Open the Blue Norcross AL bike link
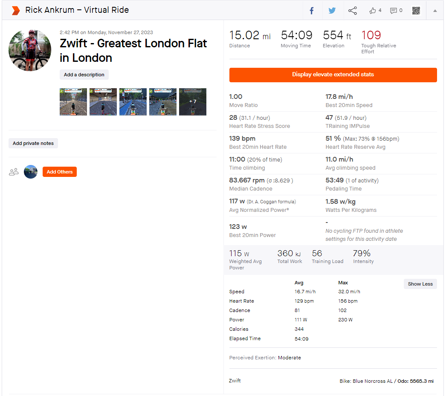 [x=373, y=381]
